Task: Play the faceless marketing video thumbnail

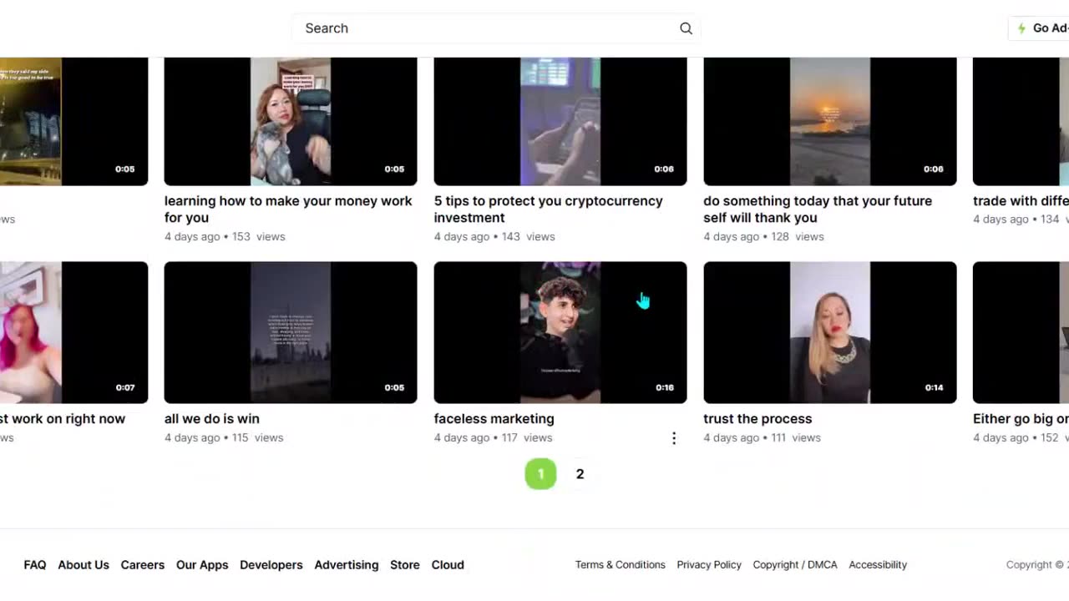Action: coord(560,332)
